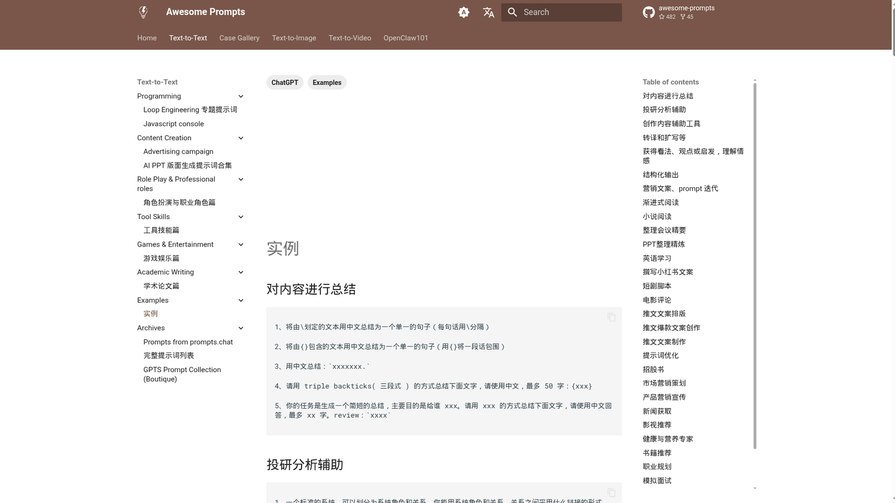
Task: Click the search magnifier icon
Action: tap(512, 12)
